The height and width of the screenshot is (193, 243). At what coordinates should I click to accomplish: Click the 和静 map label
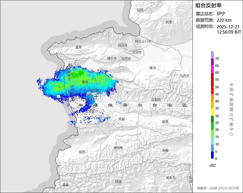pyautogui.click(x=165, y=150)
